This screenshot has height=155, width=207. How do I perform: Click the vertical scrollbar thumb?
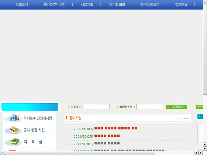pos(205,49)
